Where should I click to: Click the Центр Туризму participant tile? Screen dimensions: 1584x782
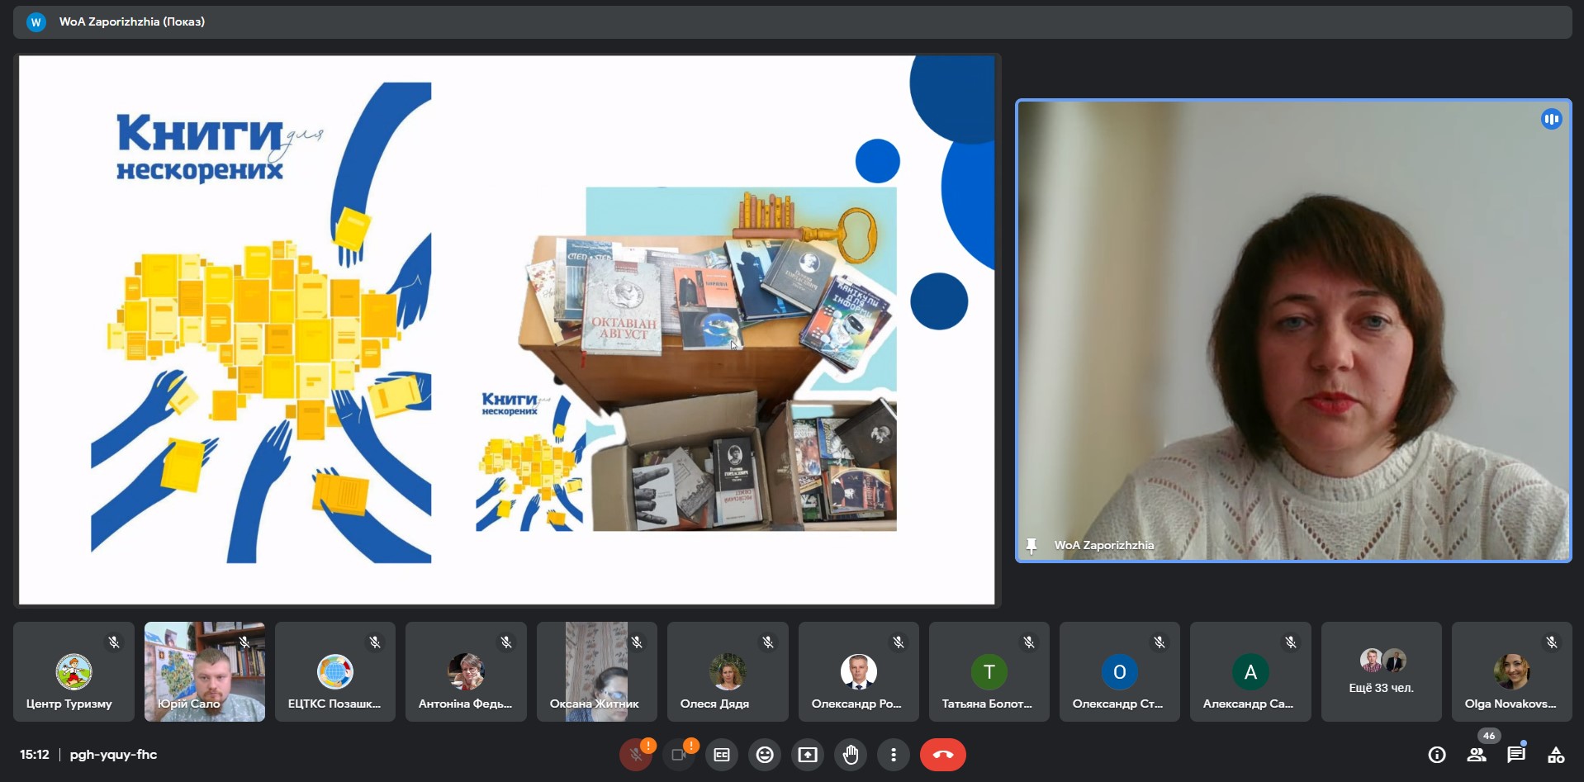pos(74,672)
